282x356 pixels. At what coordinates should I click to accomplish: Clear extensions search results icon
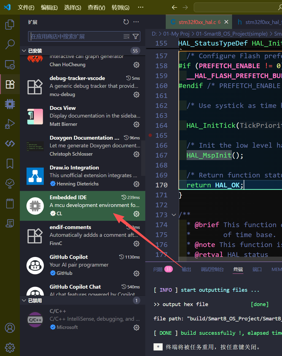127,36
